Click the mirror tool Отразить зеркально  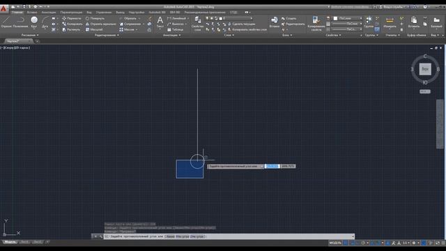pyautogui.click(x=100, y=24)
